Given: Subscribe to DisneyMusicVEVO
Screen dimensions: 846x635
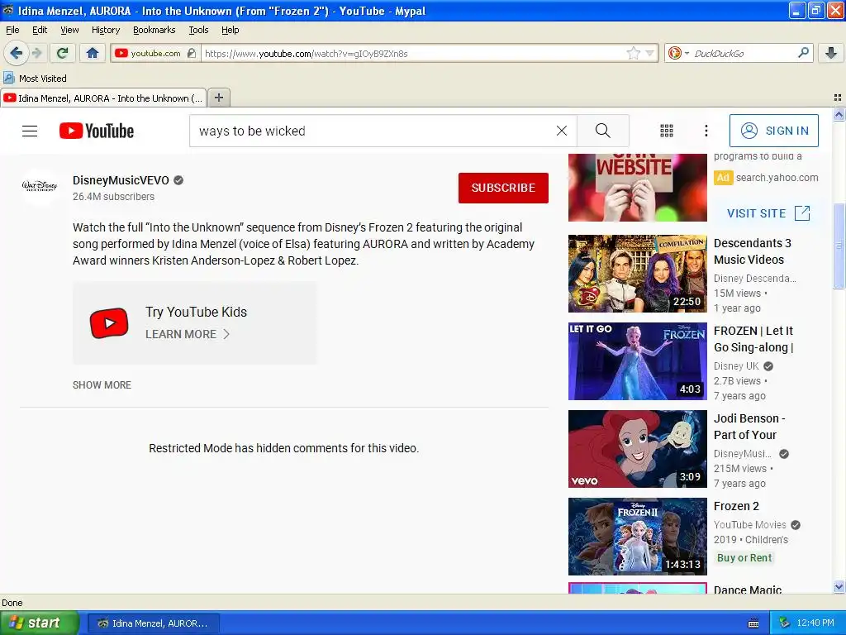Looking at the screenshot, I should pos(503,188).
